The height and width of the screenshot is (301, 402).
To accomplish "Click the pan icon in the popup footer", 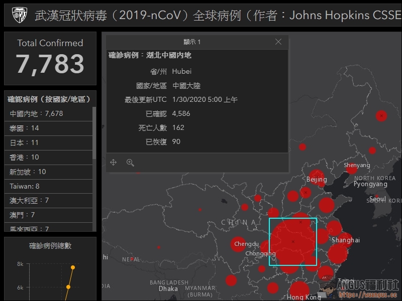I will pos(114,162).
